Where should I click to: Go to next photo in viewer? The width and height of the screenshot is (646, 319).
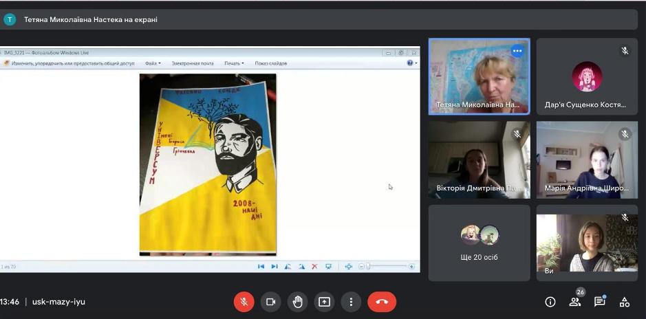coord(274,267)
